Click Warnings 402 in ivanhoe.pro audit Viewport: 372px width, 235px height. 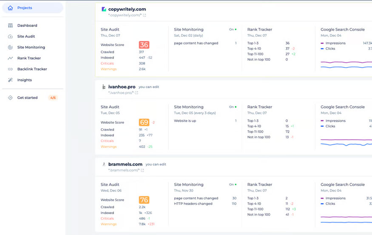(x=126, y=147)
